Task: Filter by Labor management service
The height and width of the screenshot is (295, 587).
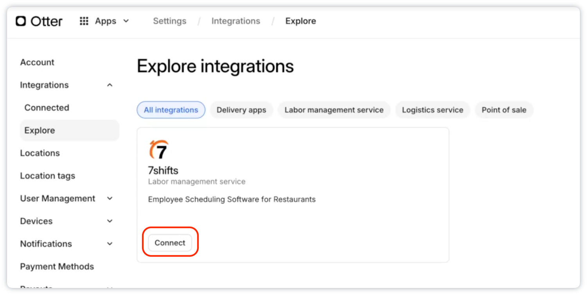Action: tap(334, 110)
